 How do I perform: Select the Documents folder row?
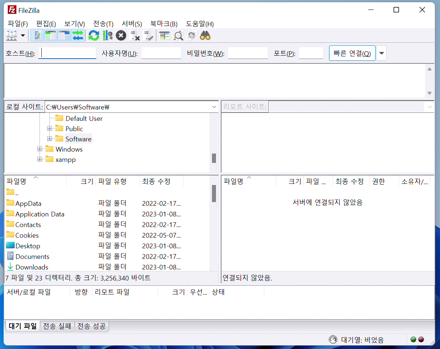click(107, 256)
